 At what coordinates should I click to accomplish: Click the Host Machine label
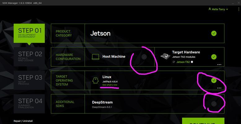click(x=114, y=57)
